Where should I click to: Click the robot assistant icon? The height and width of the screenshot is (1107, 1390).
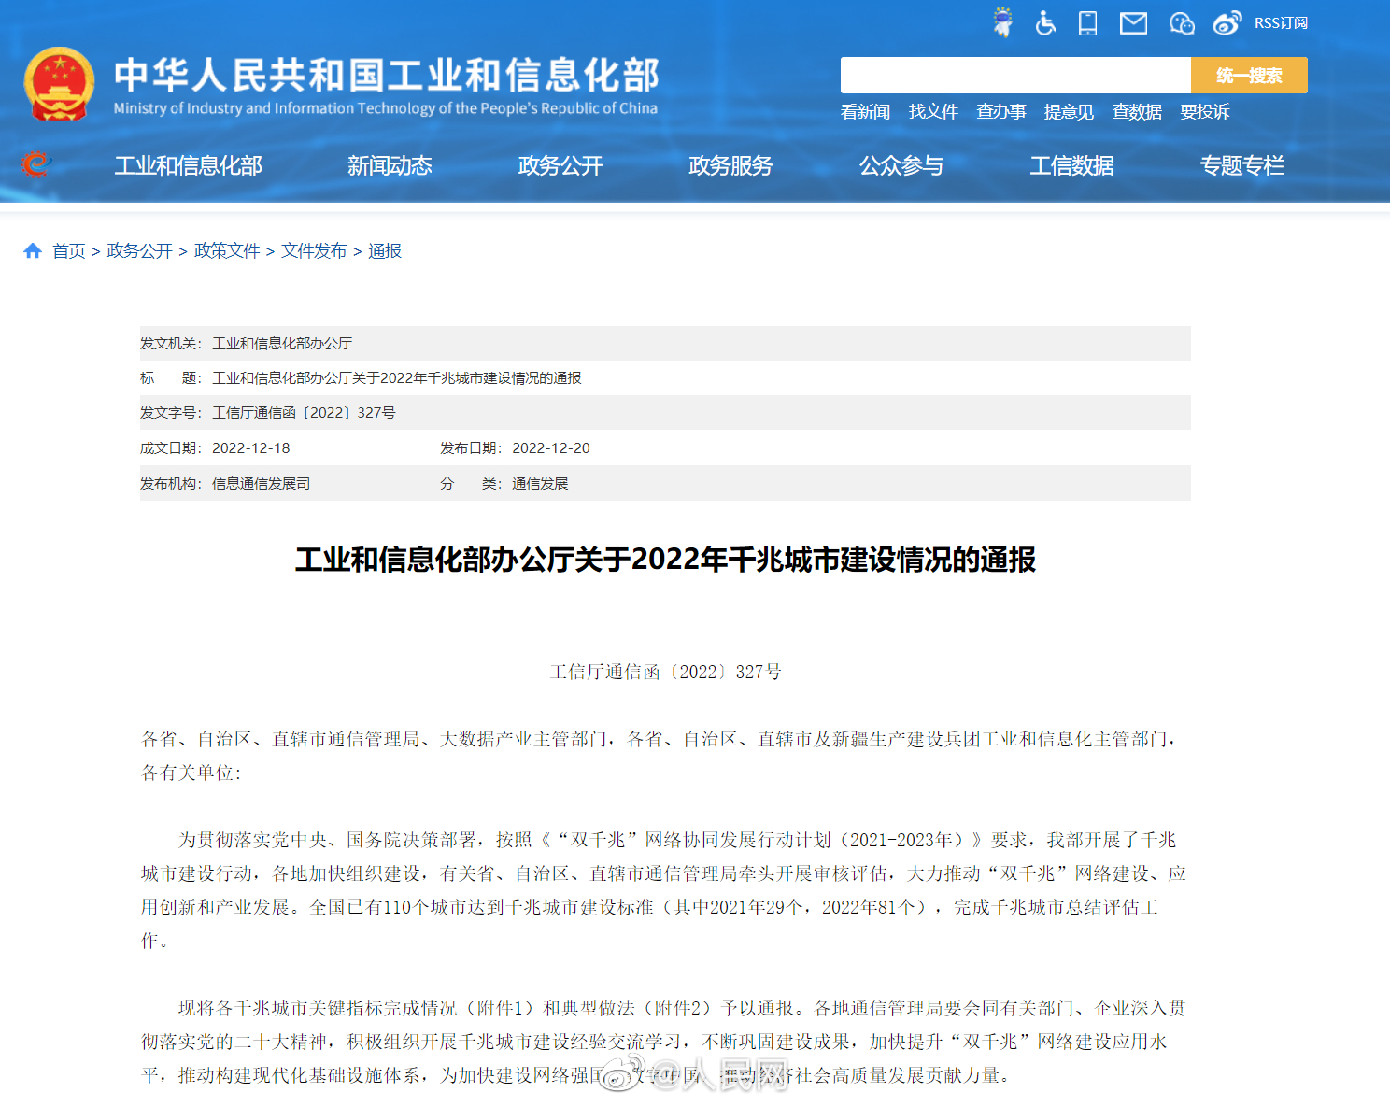(1002, 22)
